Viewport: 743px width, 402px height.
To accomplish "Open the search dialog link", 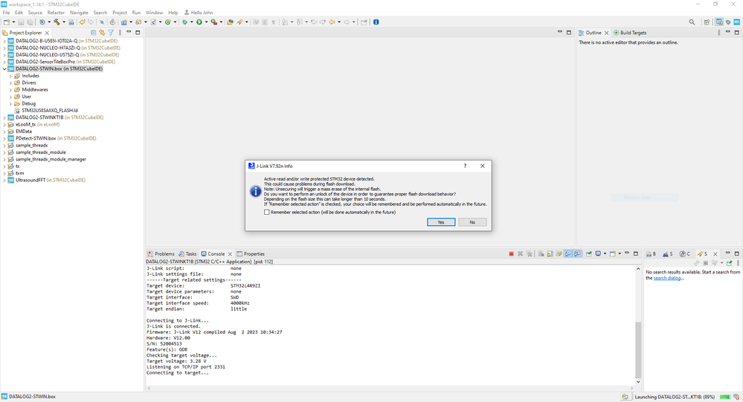I will pos(668,278).
